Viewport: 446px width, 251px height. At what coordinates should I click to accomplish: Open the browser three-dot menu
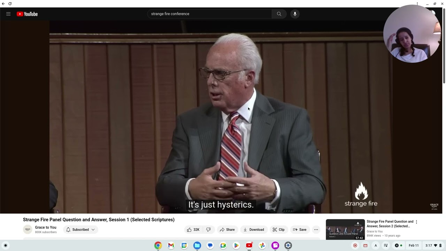point(417,4)
